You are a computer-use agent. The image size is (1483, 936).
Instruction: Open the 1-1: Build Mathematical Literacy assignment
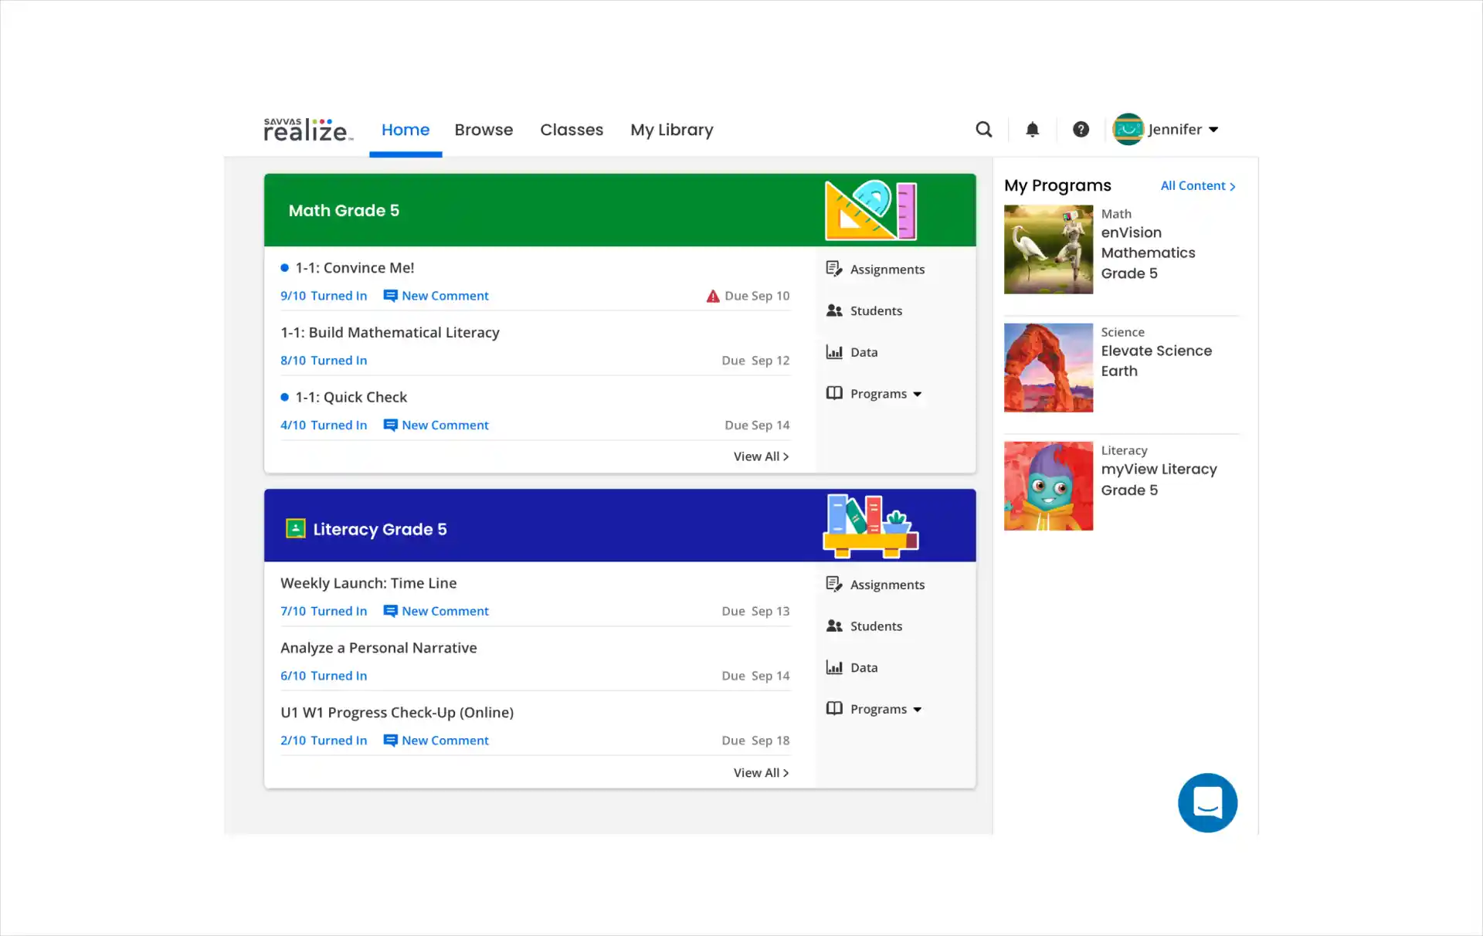coord(390,332)
